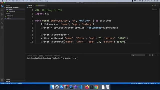Viewport: 160px width, 90px height.
Task: Open errors and warnings count in status bar
Action: point(13,83)
